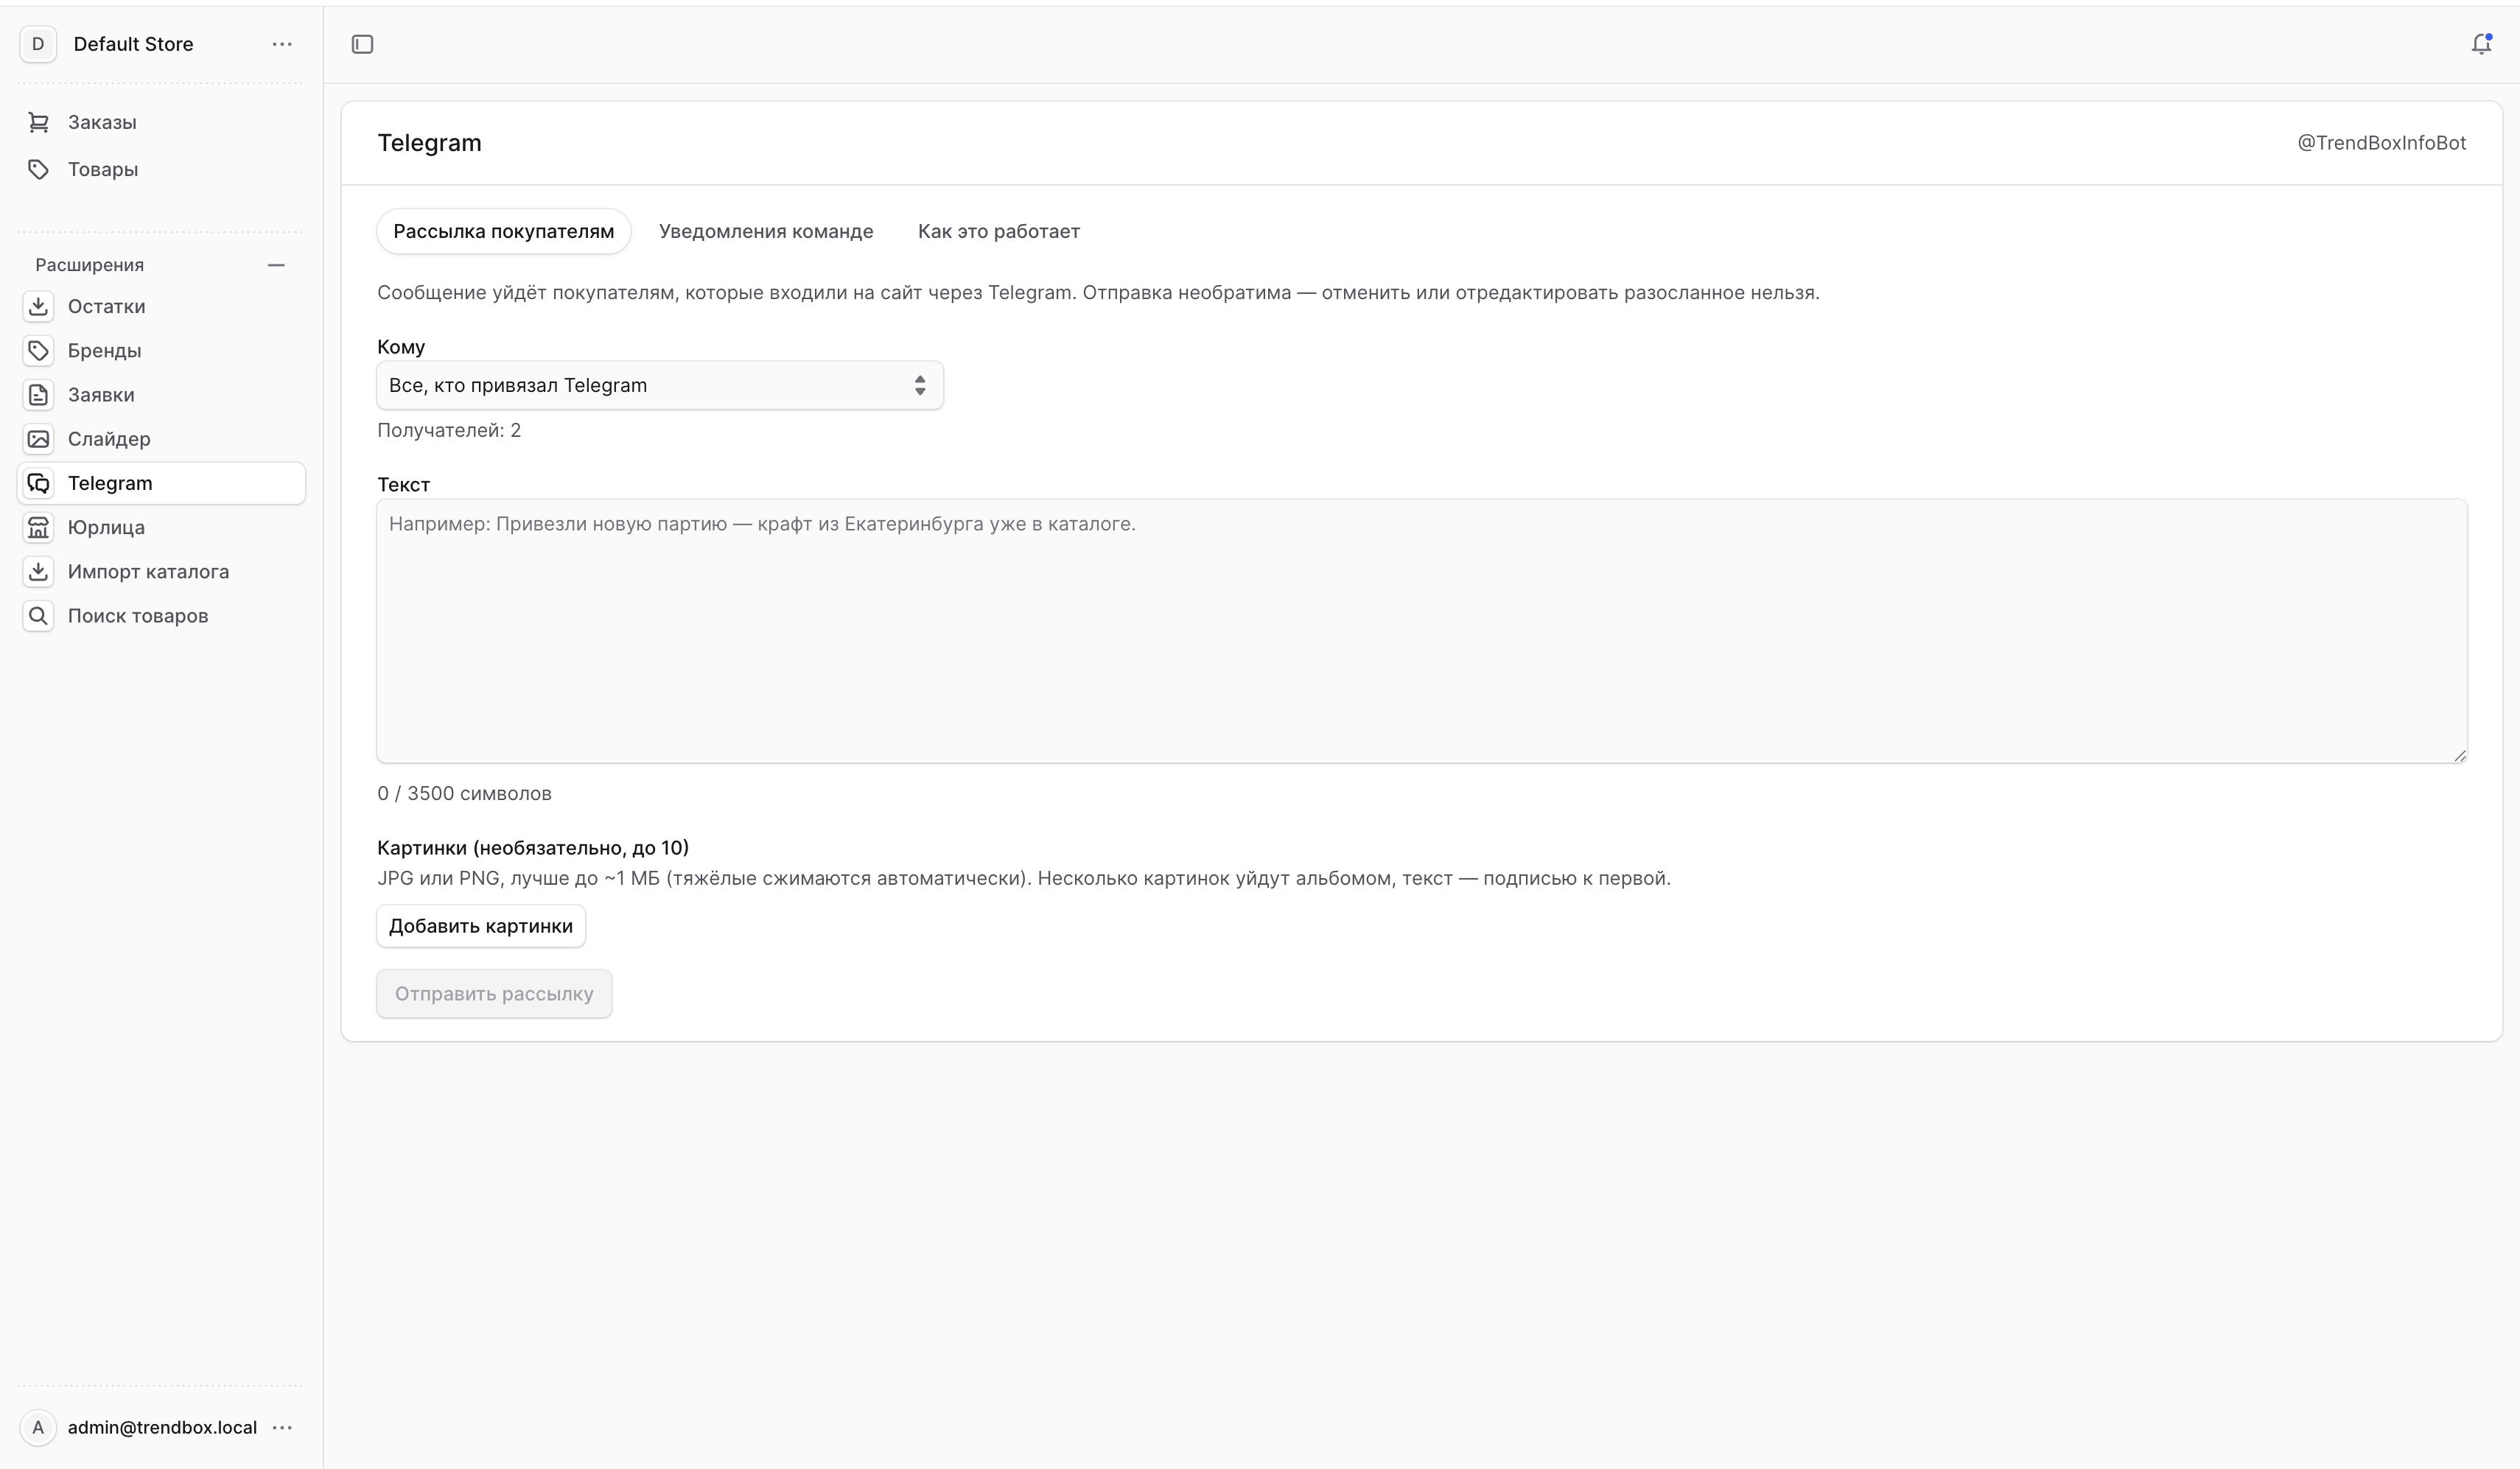Switch to Уведомления команде tab
Image resolution: width=2520 pixels, height=1469 pixels.
(766, 231)
